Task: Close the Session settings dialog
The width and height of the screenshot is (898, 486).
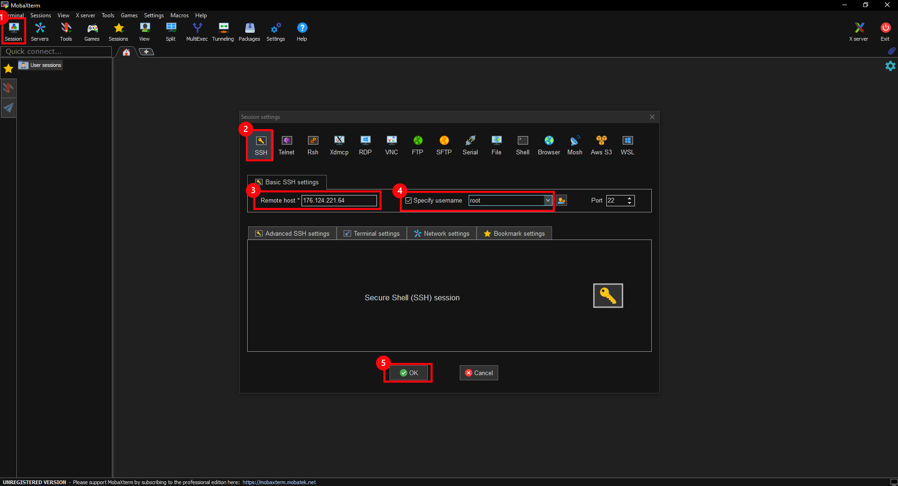Action: (x=652, y=117)
